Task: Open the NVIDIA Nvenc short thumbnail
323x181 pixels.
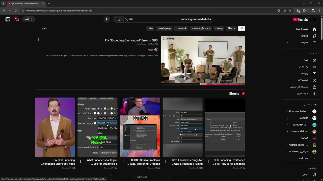Action: tap(97, 127)
